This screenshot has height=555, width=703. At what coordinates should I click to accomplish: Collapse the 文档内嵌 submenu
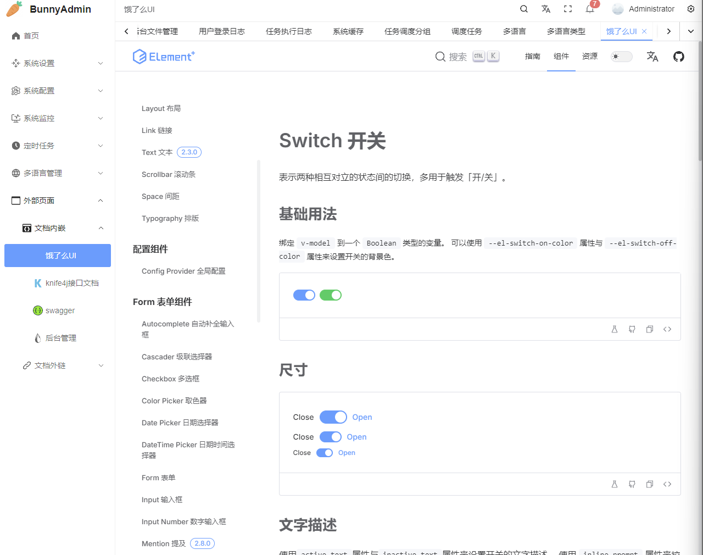(58, 228)
